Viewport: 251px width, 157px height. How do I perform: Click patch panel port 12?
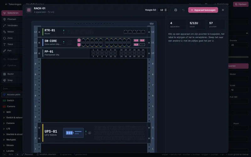pyautogui.click(x=115, y=55)
